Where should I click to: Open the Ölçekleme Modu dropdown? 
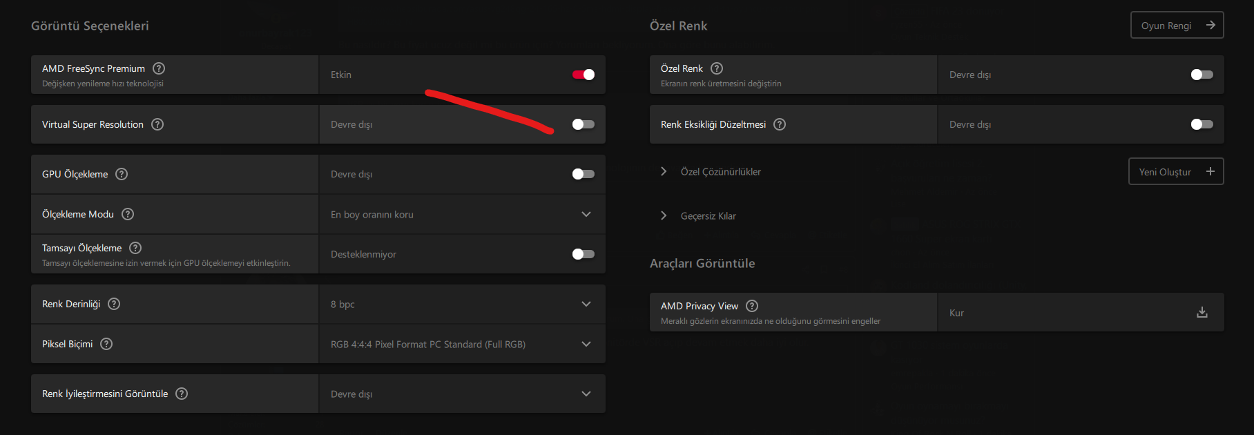click(x=461, y=215)
